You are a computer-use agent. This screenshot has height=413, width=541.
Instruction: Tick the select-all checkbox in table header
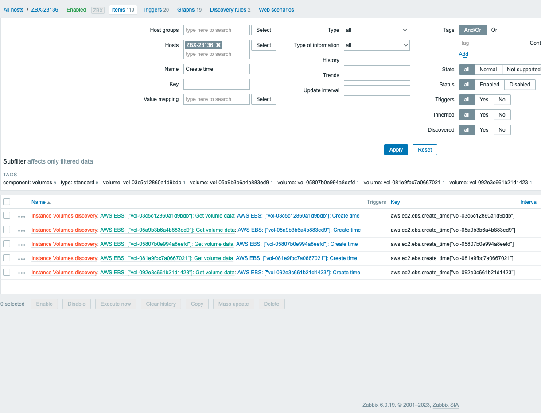click(x=7, y=202)
